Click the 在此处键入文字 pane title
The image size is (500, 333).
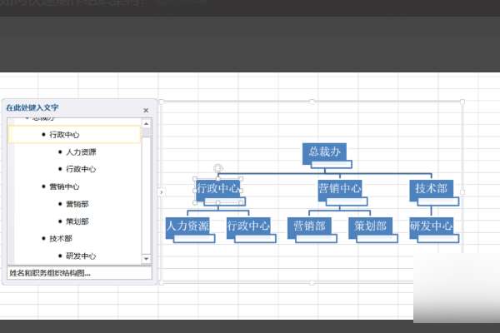tap(32, 107)
